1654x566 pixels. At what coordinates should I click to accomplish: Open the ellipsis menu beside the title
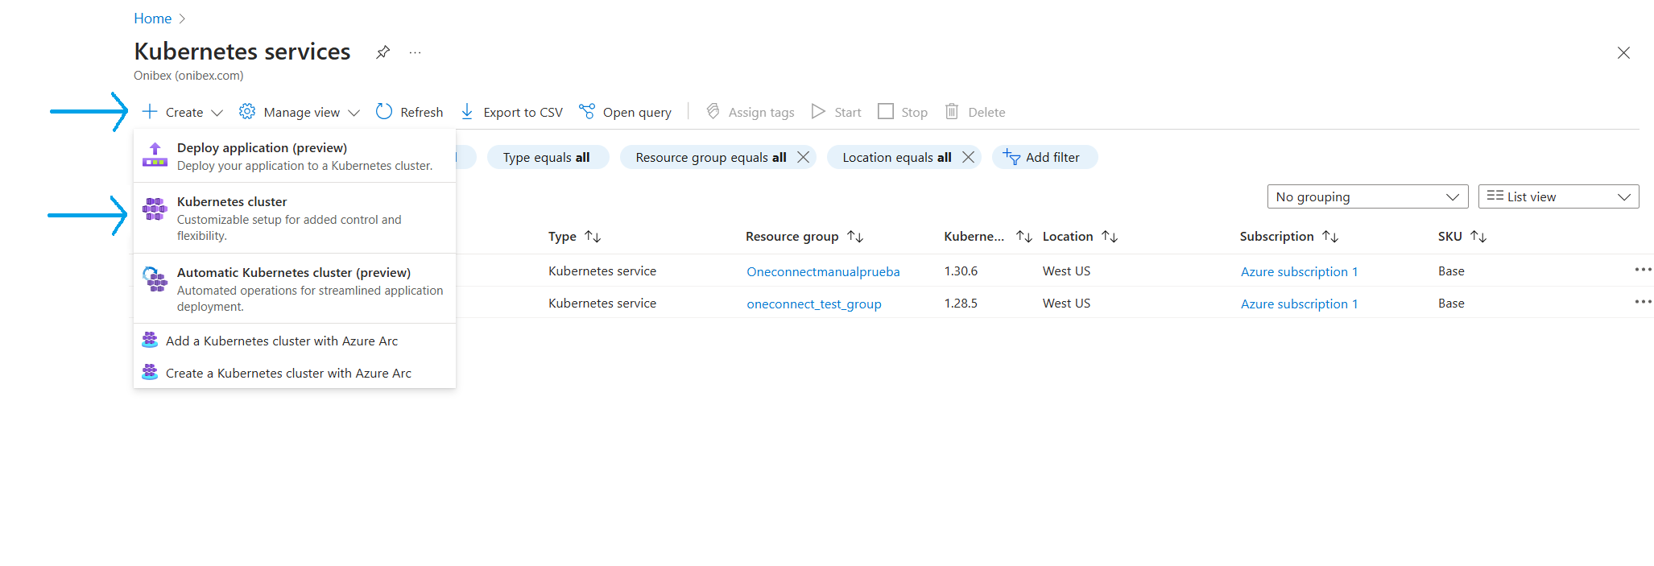[x=415, y=52]
